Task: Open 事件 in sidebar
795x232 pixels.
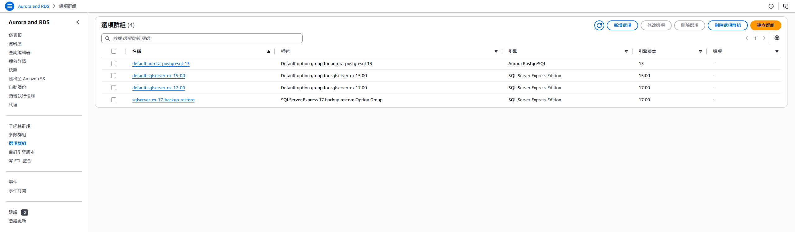Action: click(13, 182)
